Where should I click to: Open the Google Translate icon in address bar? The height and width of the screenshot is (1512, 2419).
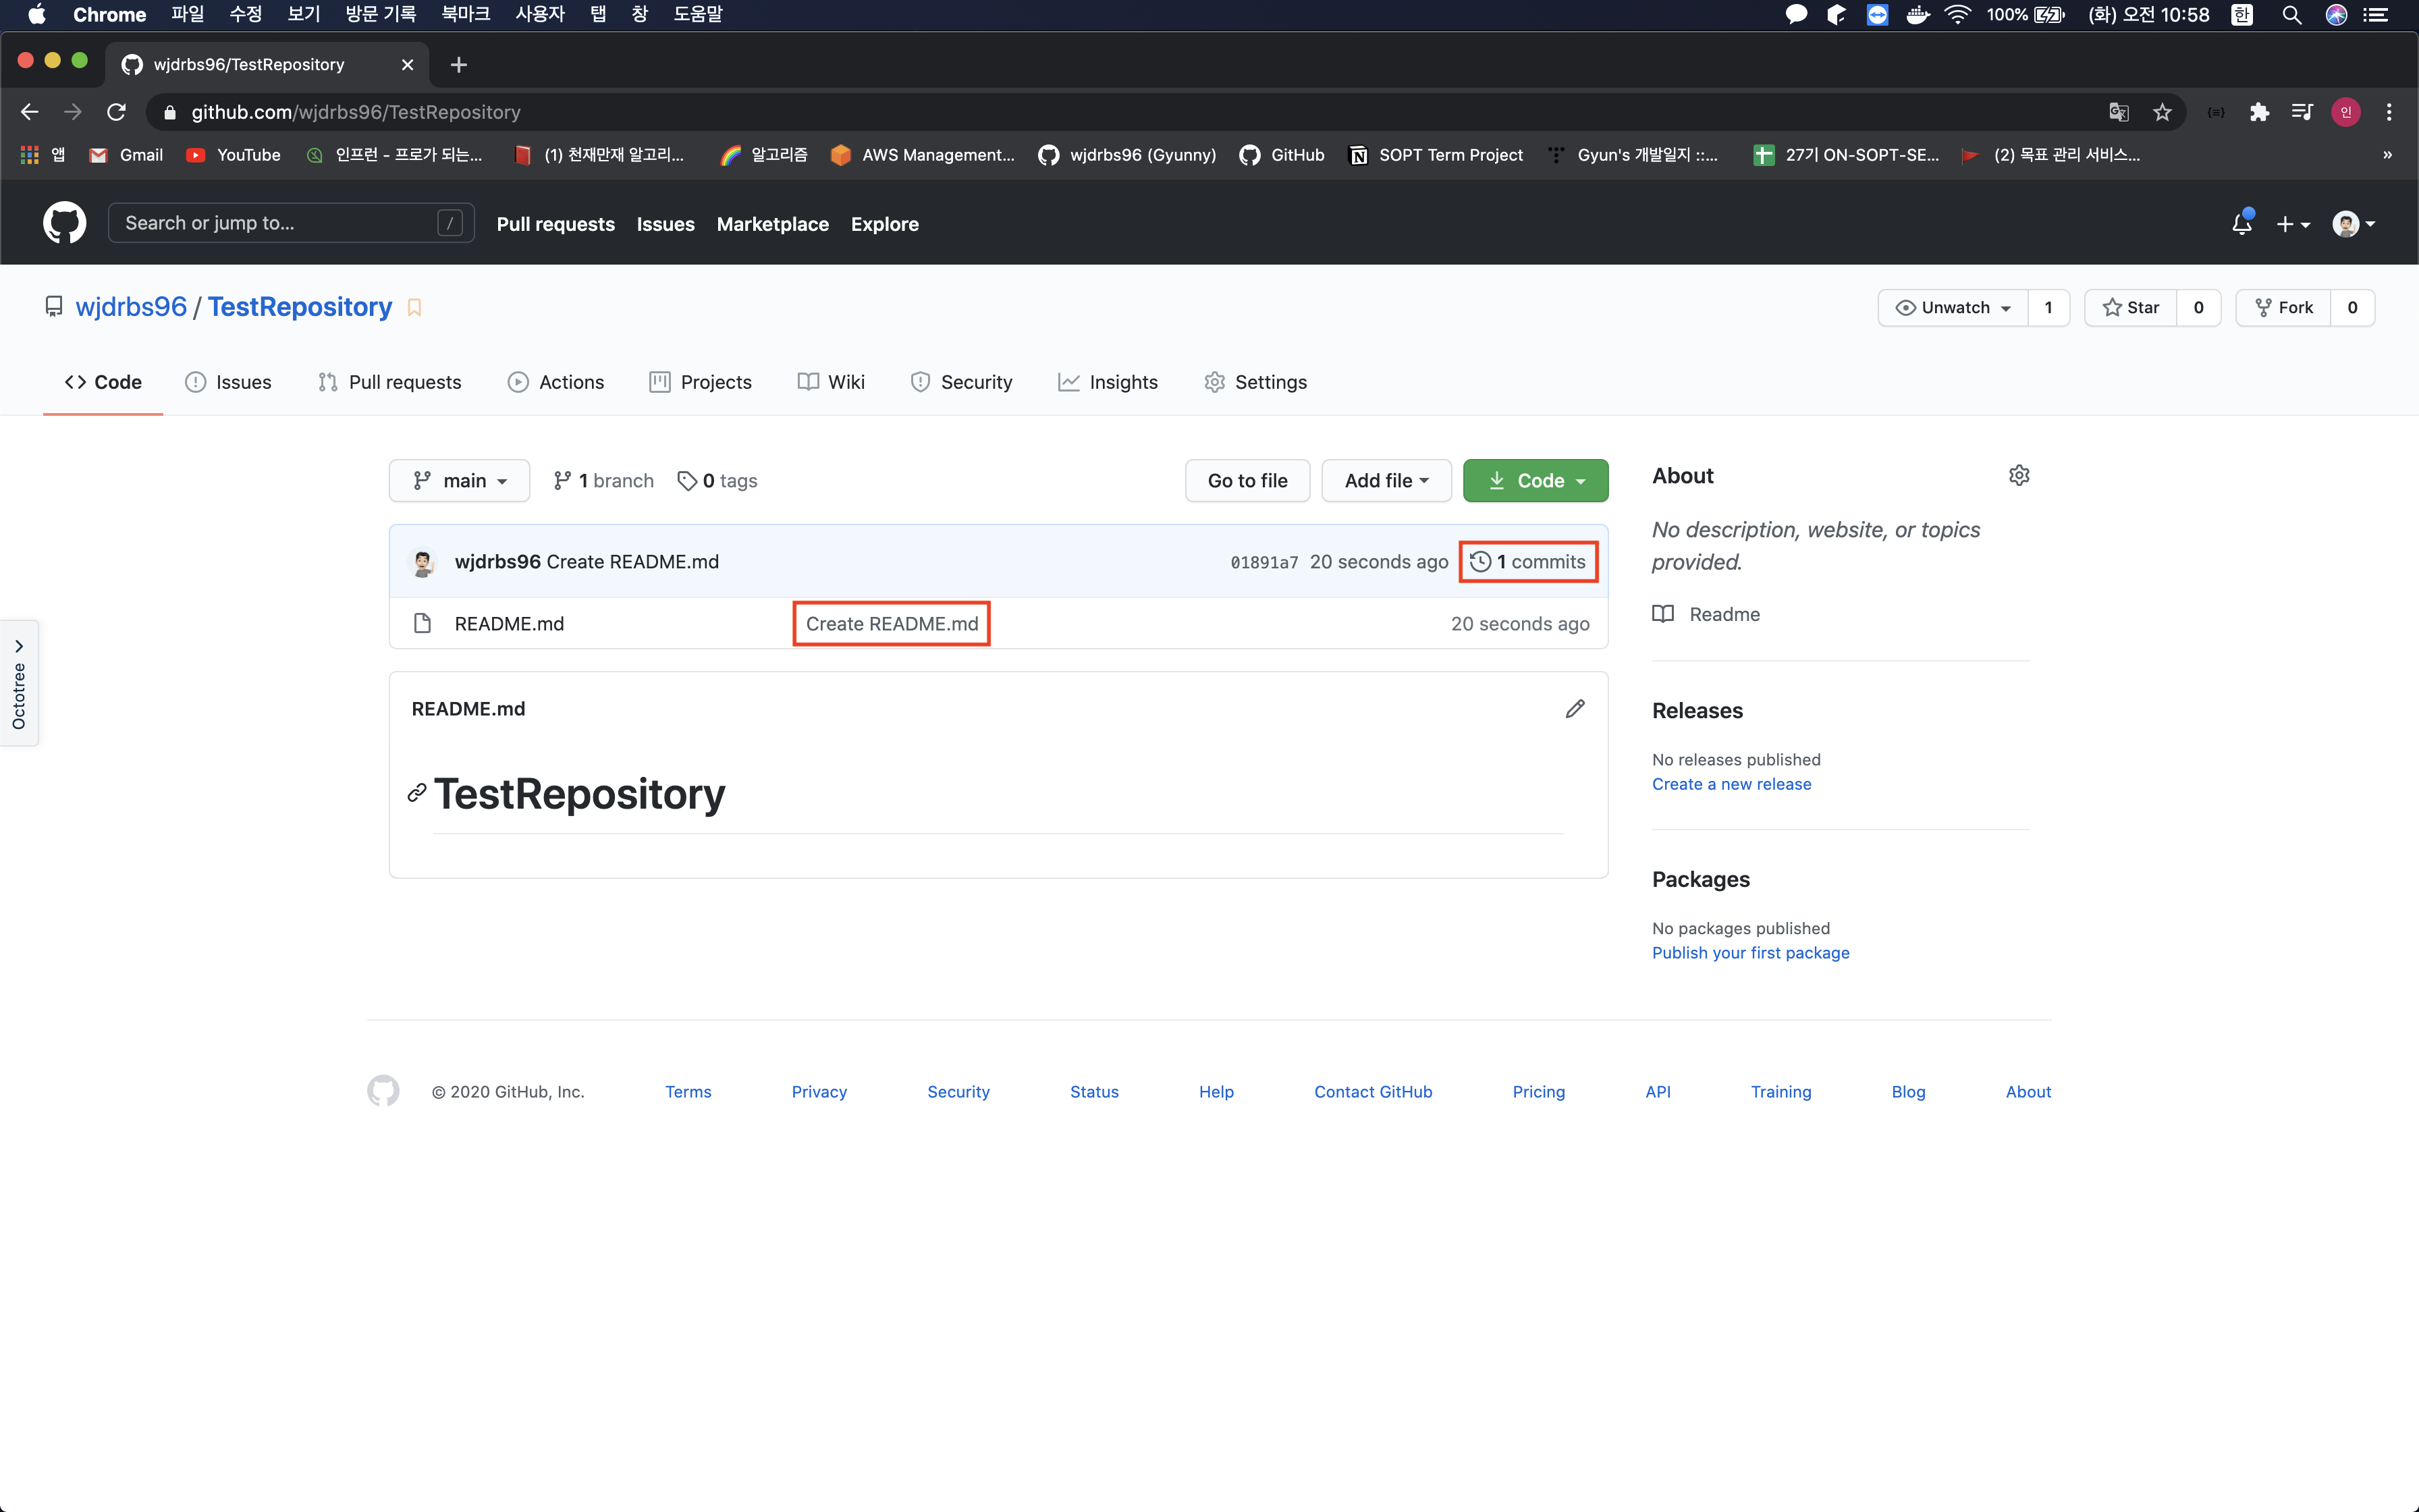(x=2118, y=112)
